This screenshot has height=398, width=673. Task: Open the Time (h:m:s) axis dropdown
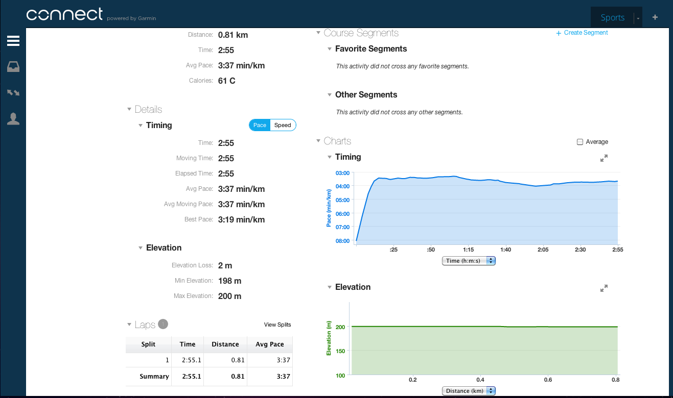469,261
